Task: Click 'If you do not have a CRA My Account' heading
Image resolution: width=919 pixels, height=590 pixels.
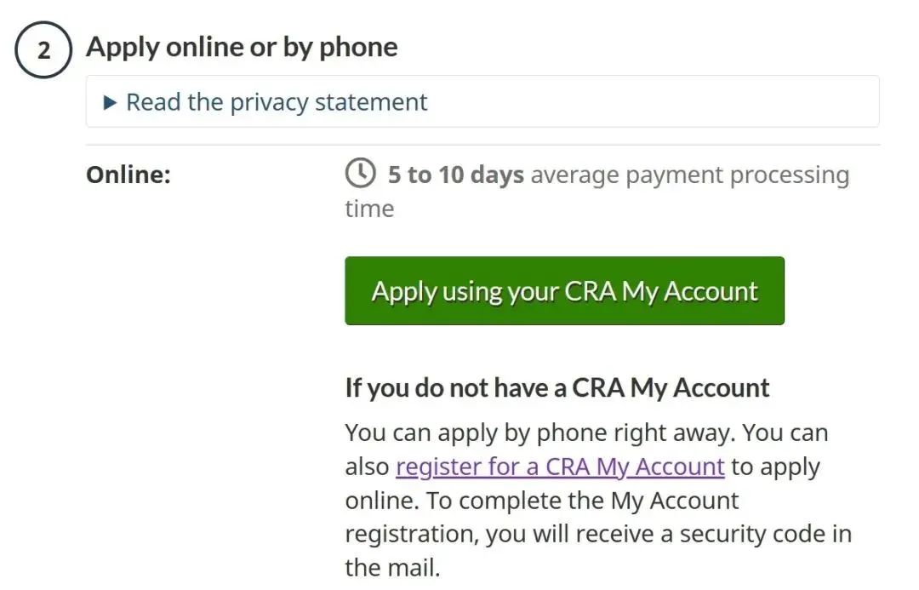Action: 557,387
